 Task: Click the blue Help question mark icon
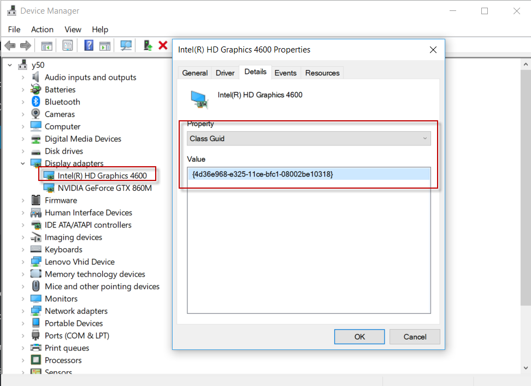(88, 45)
